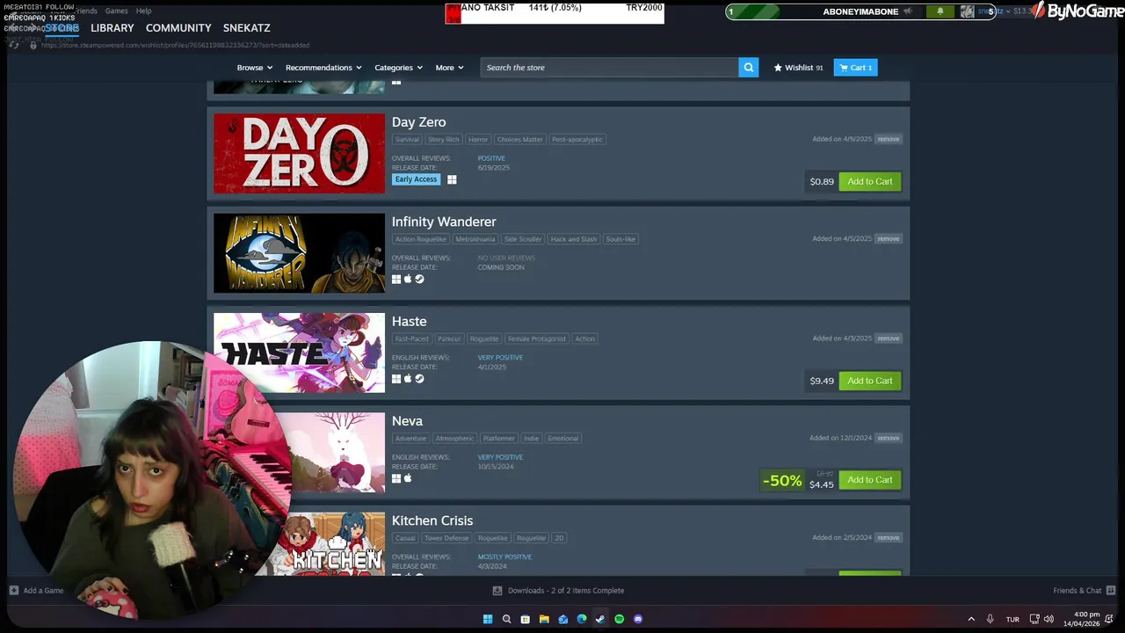Click in the Search the store field
Viewport: 1125px width, 633px height.
click(x=609, y=68)
